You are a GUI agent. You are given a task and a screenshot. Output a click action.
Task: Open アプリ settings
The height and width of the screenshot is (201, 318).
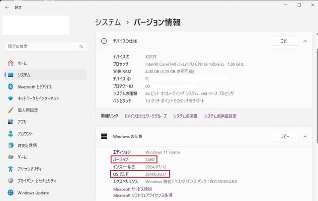click(x=22, y=122)
